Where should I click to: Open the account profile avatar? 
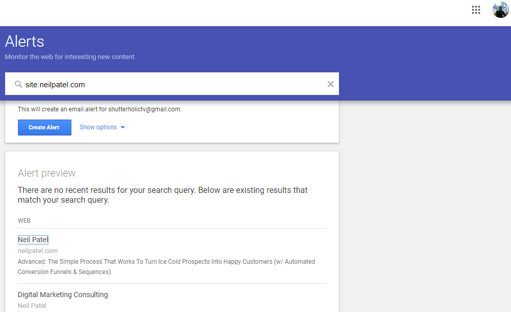pos(500,10)
